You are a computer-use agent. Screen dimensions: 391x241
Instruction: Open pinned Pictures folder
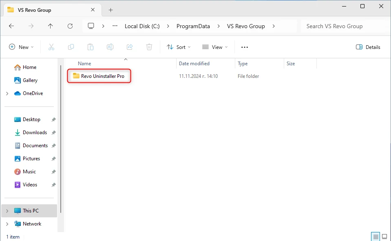coord(31,158)
